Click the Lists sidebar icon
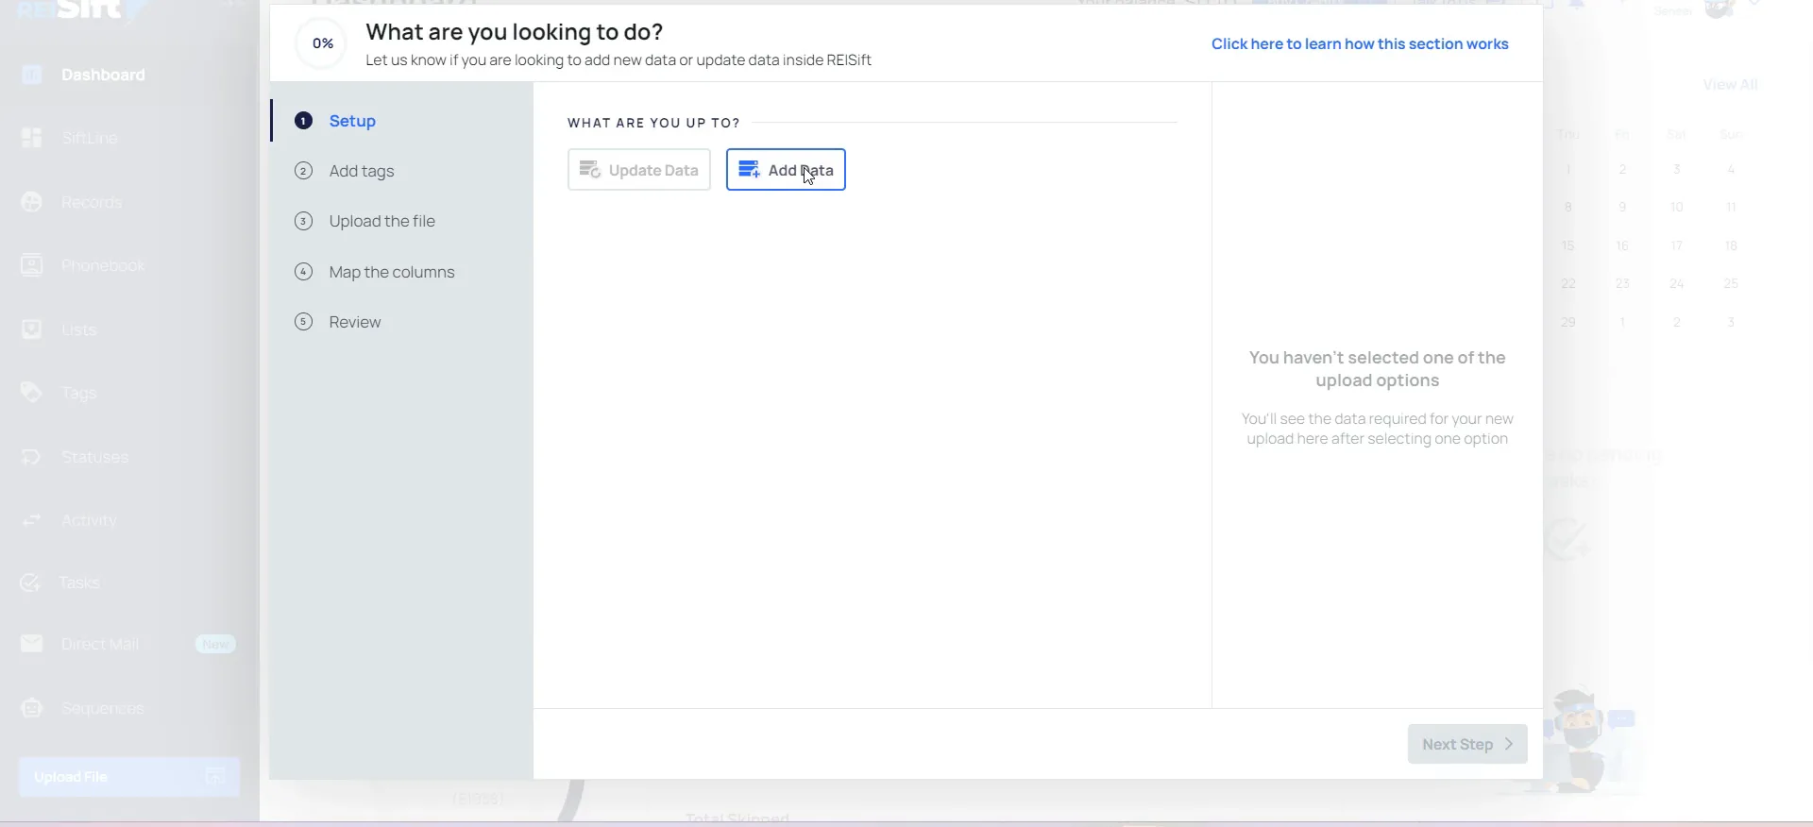This screenshot has height=827, width=1813. pos(31,329)
